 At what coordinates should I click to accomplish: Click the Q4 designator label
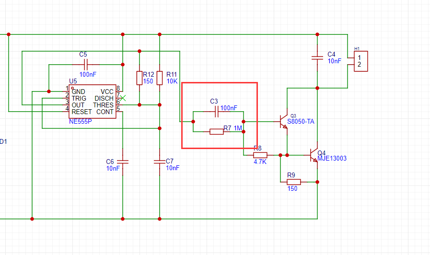pos(321,153)
